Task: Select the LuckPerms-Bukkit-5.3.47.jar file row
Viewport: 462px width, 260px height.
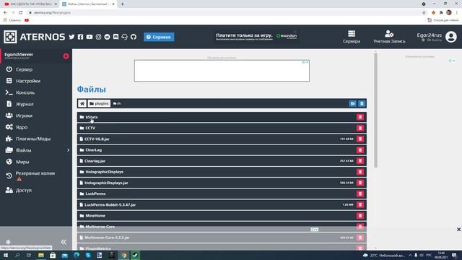Action: (x=222, y=204)
